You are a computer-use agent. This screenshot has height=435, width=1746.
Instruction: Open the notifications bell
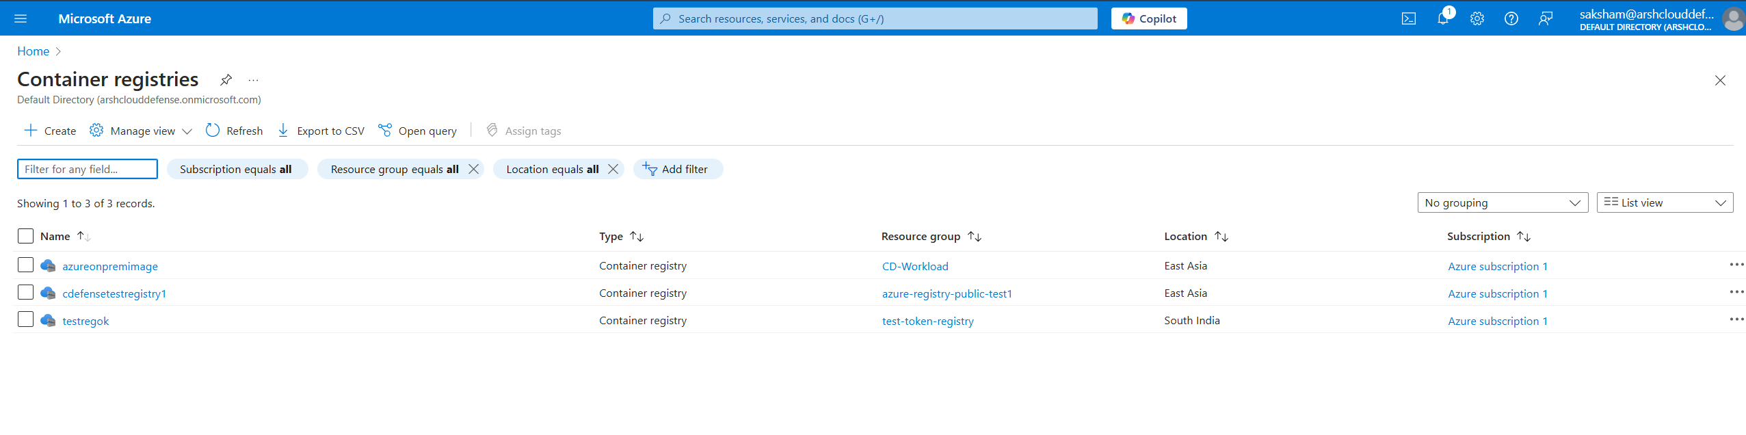(x=1443, y=18)
